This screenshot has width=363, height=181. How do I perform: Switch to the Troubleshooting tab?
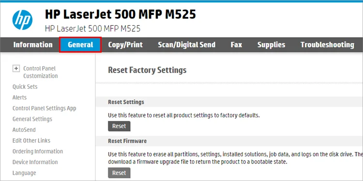click(327, 44)
